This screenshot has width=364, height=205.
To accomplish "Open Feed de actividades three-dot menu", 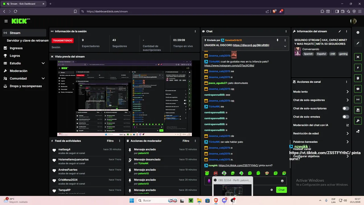I will coord(119,141).
